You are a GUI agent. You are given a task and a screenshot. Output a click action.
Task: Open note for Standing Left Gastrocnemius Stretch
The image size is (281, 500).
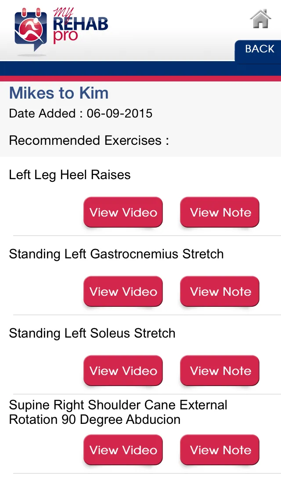pos(220,291)
